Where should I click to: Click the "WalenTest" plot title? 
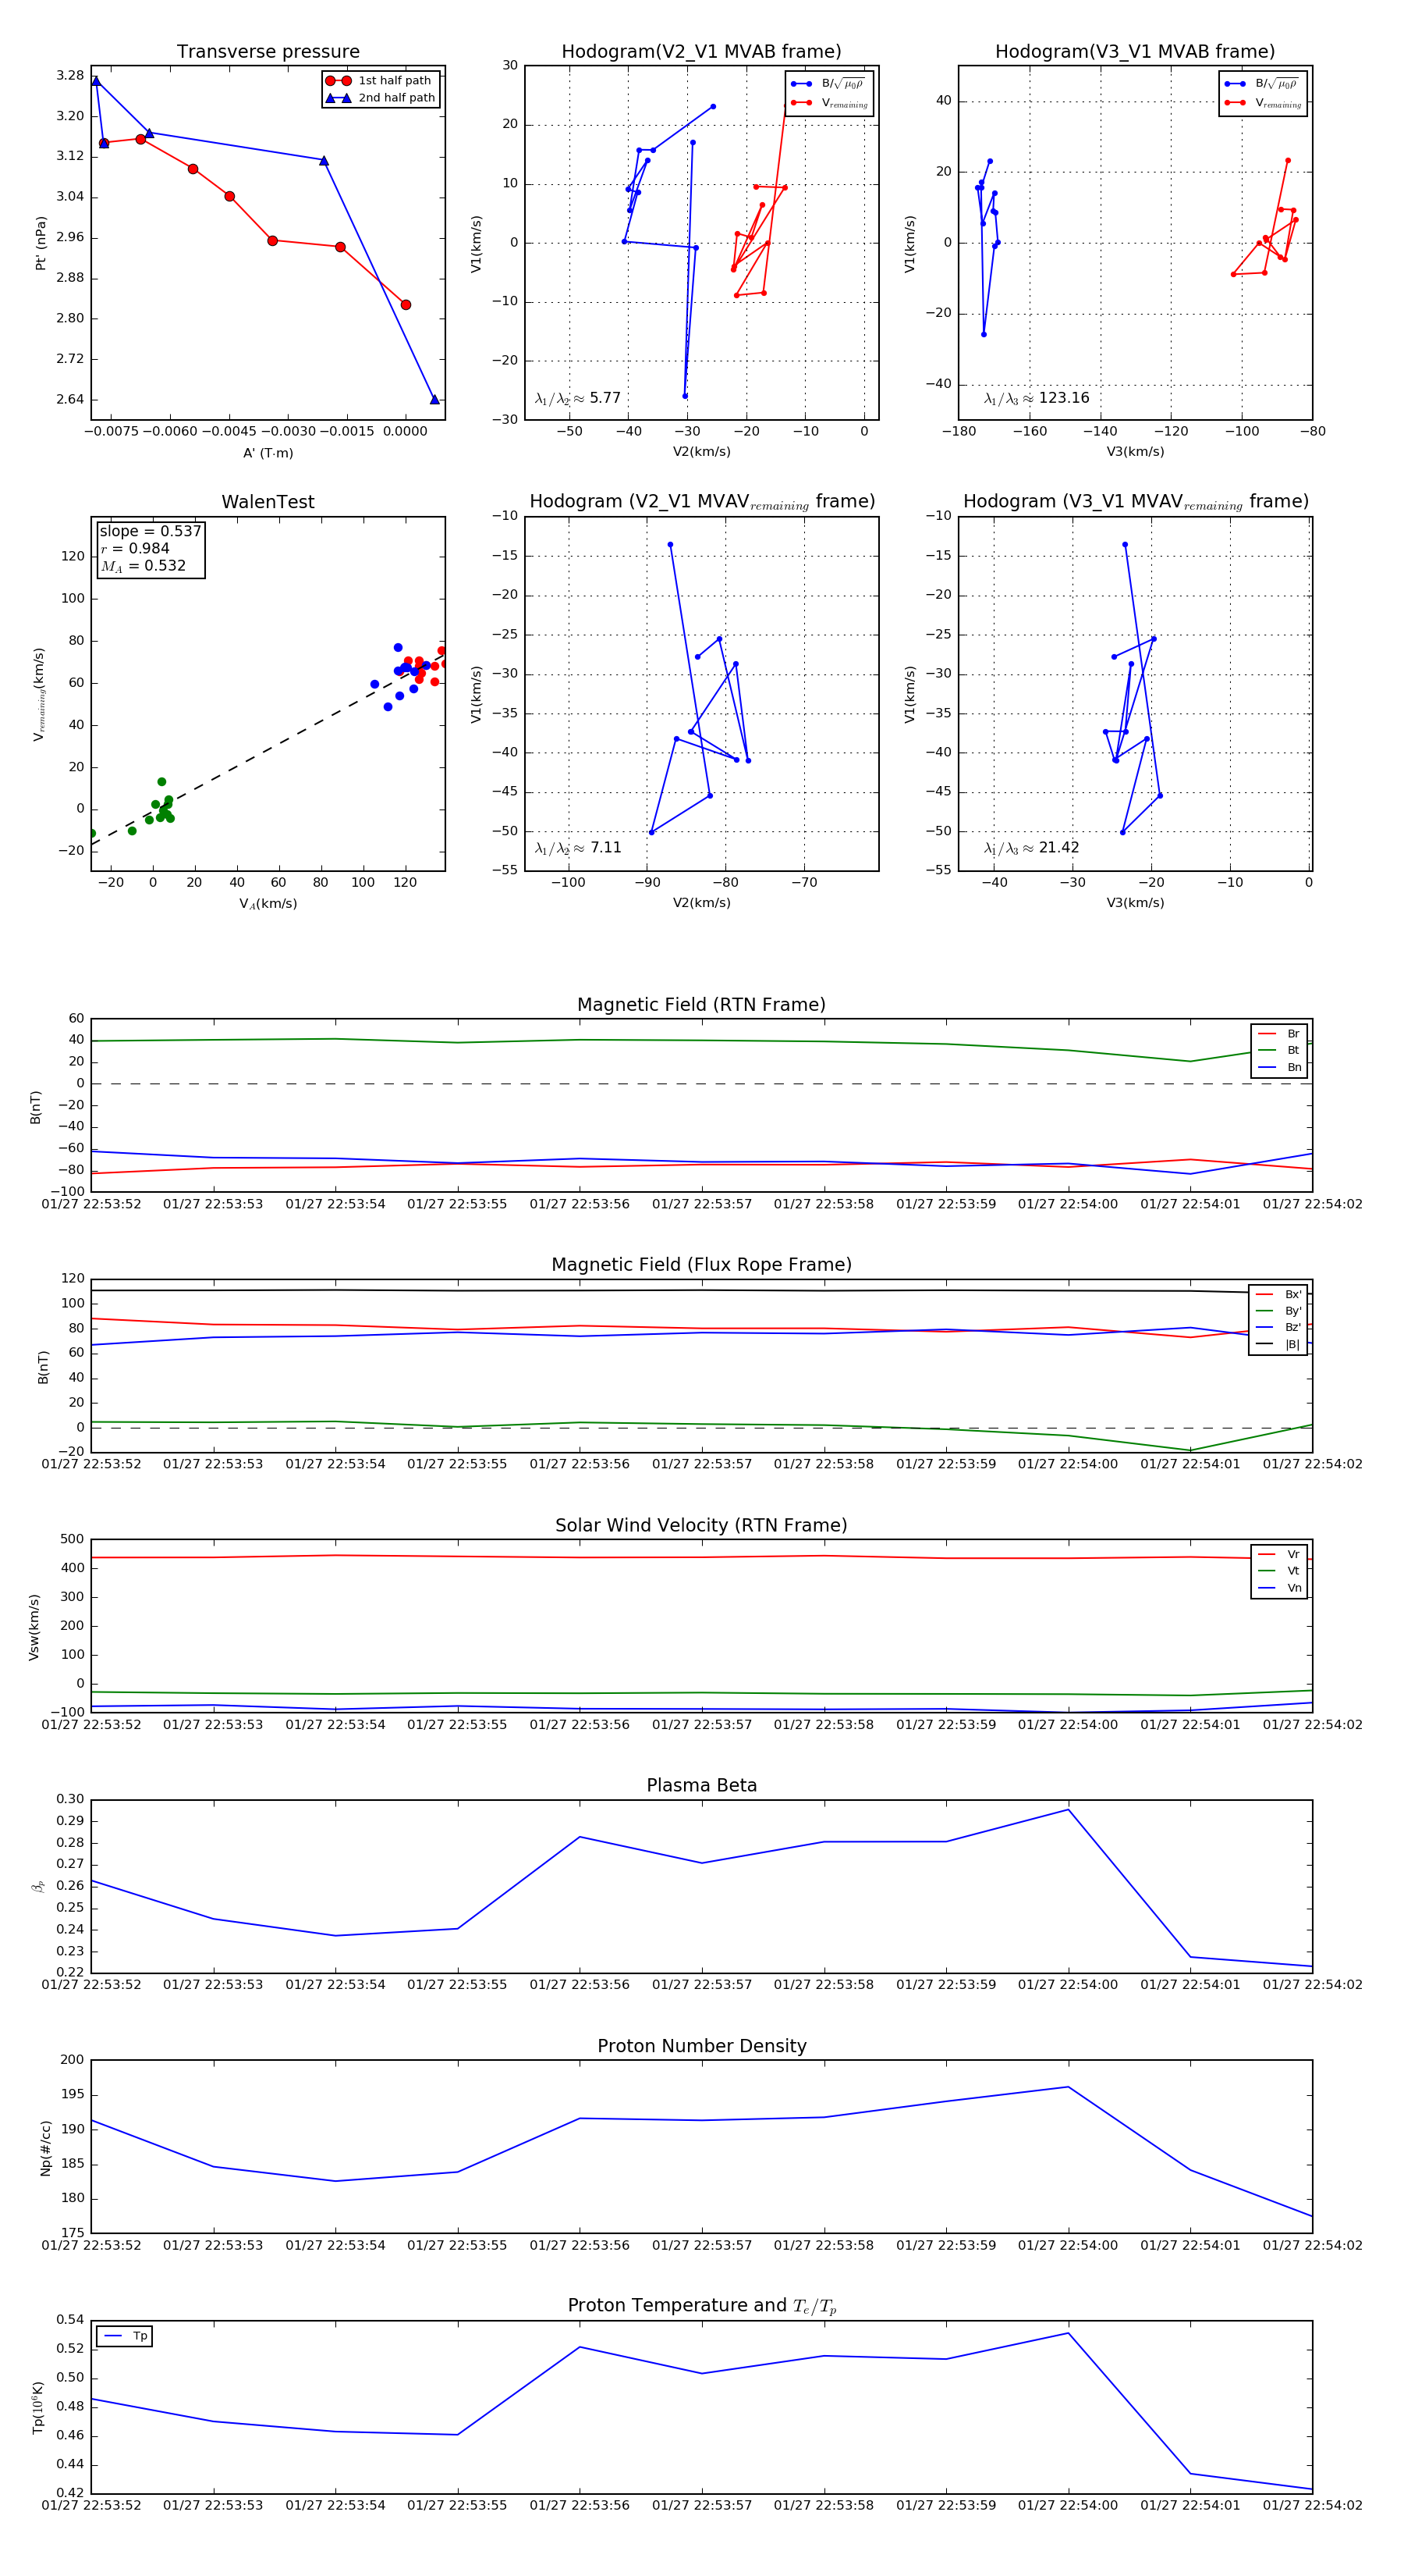click(268, 502)
